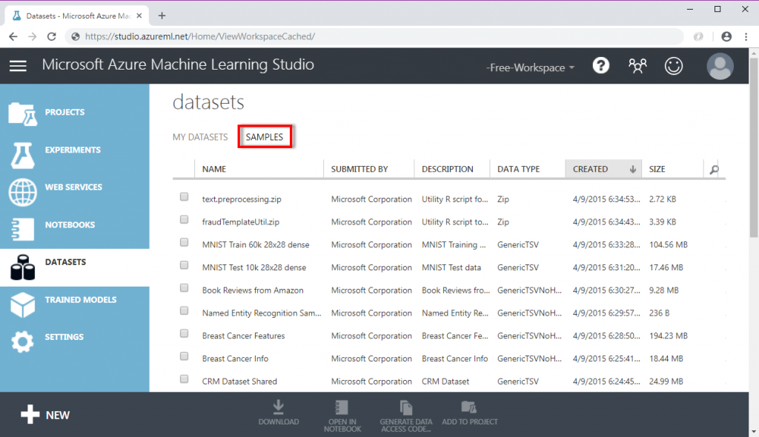The image size is (759, 437).
Task: Switch to MY DATASETS tab
Action: point(200,137)
